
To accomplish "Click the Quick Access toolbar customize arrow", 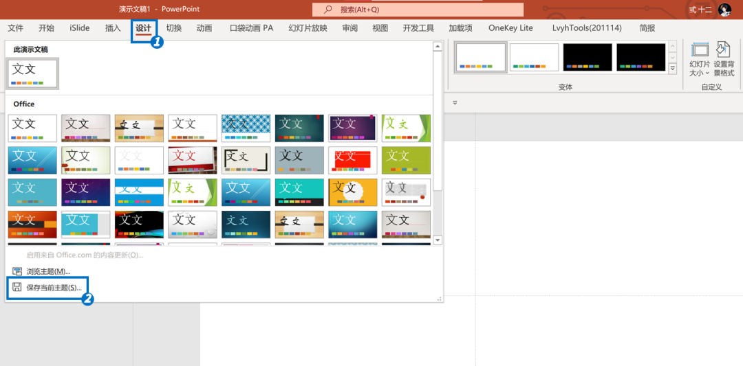I will coord(455,102).
